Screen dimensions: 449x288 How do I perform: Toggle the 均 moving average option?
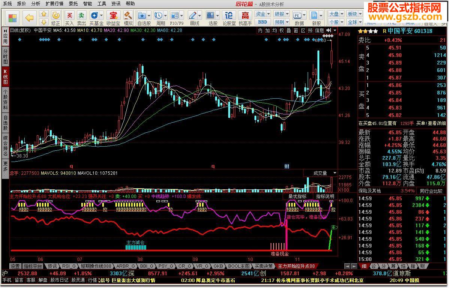274,30
